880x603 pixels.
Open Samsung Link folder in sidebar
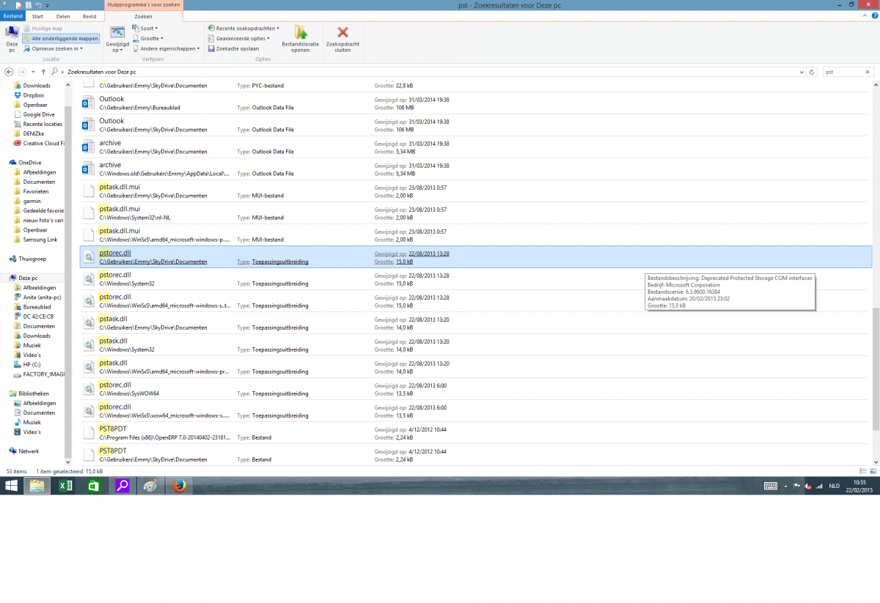pos(40,240)
